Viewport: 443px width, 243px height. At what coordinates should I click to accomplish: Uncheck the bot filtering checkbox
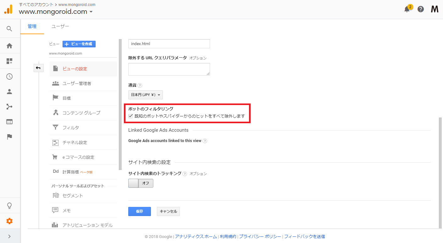(x=131, y=116)
